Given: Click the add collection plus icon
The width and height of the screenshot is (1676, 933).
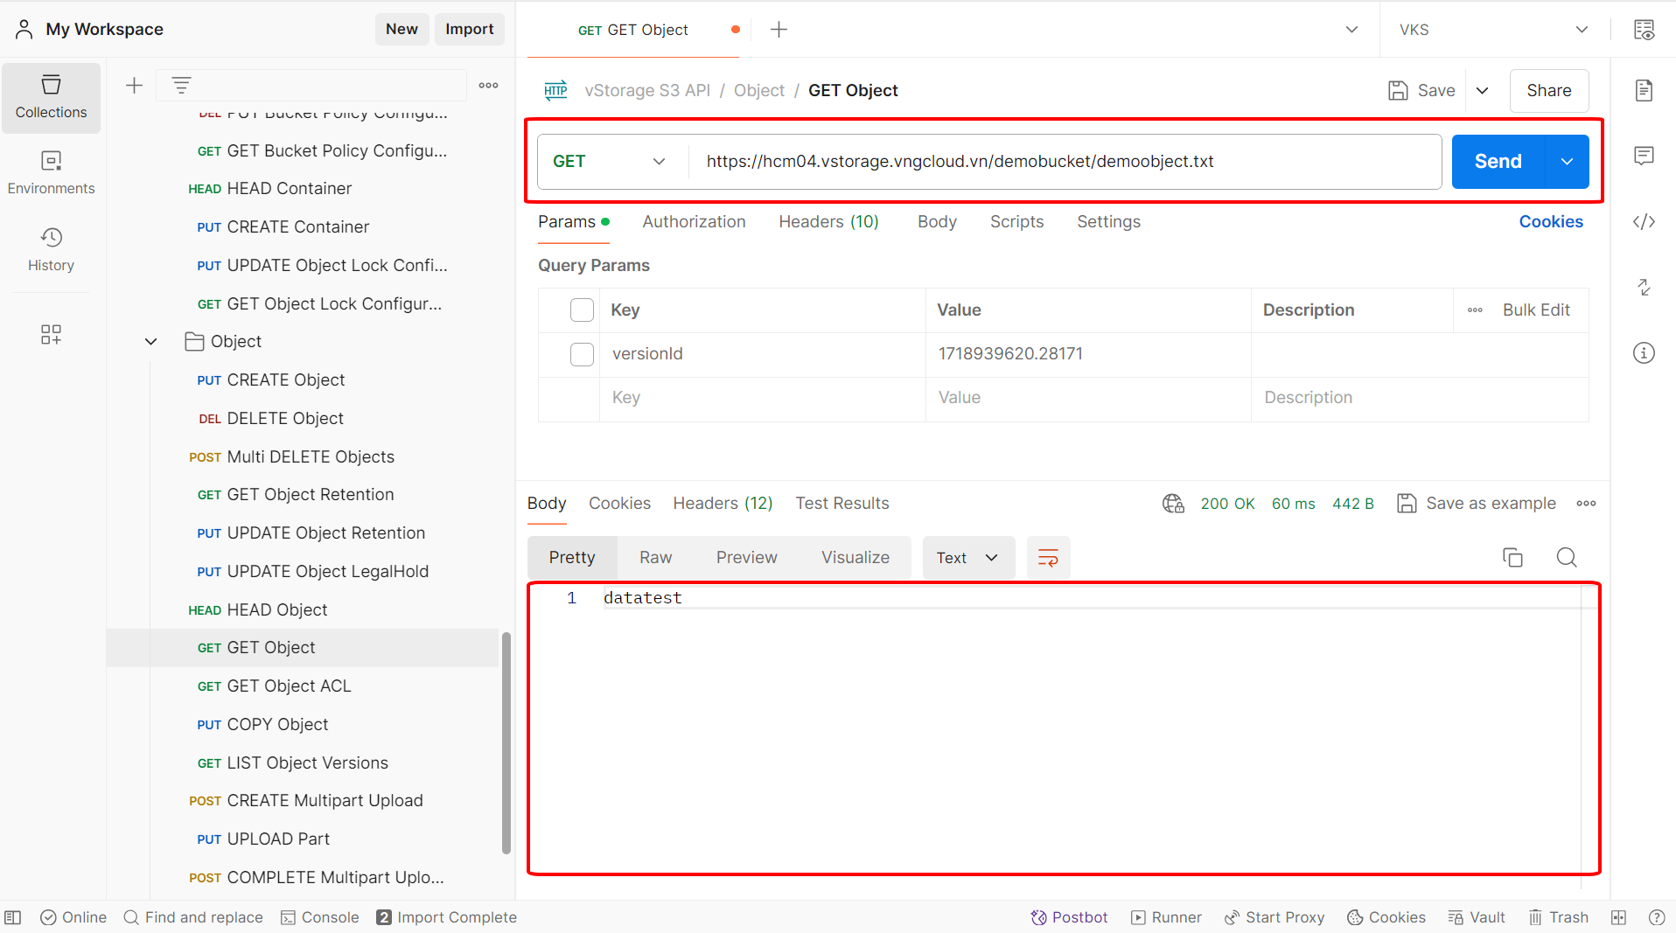Looking at the screenshot, I should click(134, 86).
